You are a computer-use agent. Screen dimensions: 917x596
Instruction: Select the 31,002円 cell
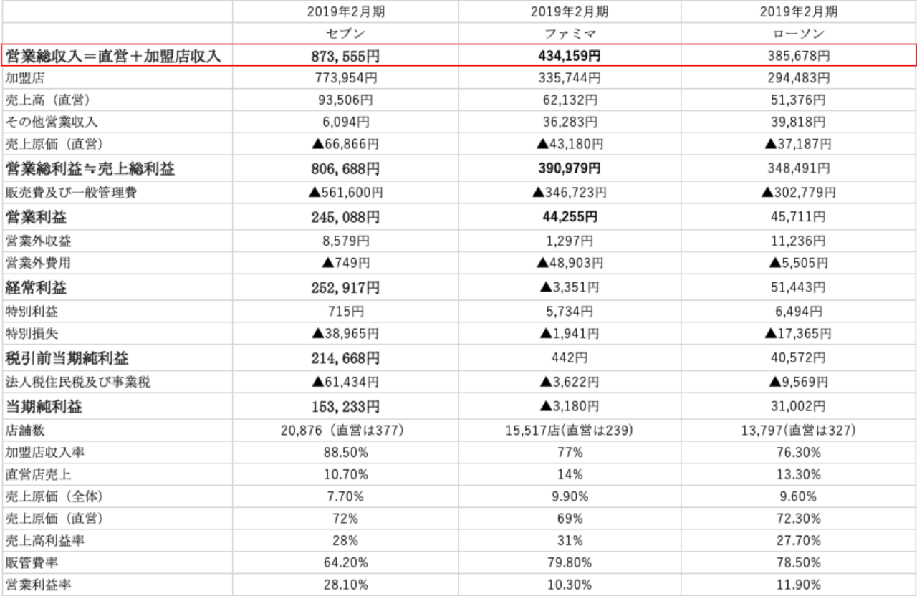799,406
